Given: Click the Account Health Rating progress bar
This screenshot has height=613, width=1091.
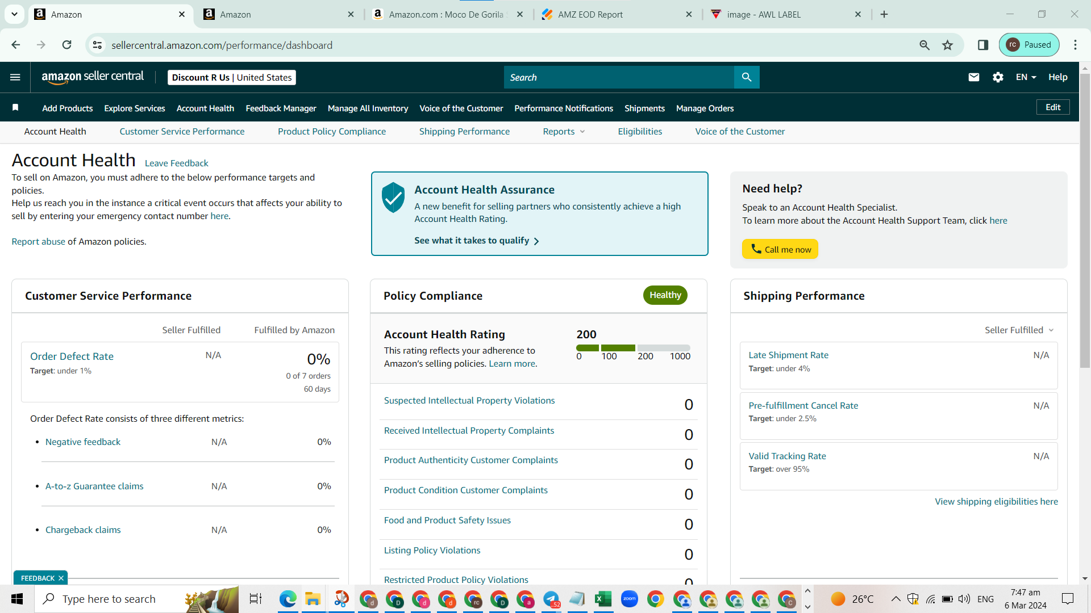Looking at the screenshot, I should coord(633,347).
